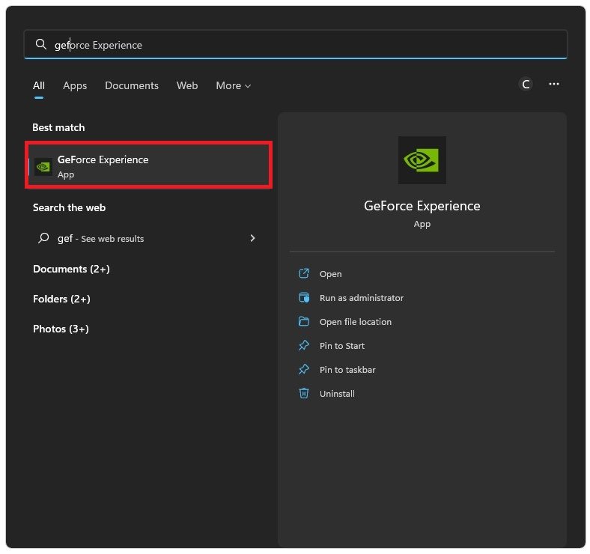Select the Documents filter tab
590x554 pixels.
point(132,86)
